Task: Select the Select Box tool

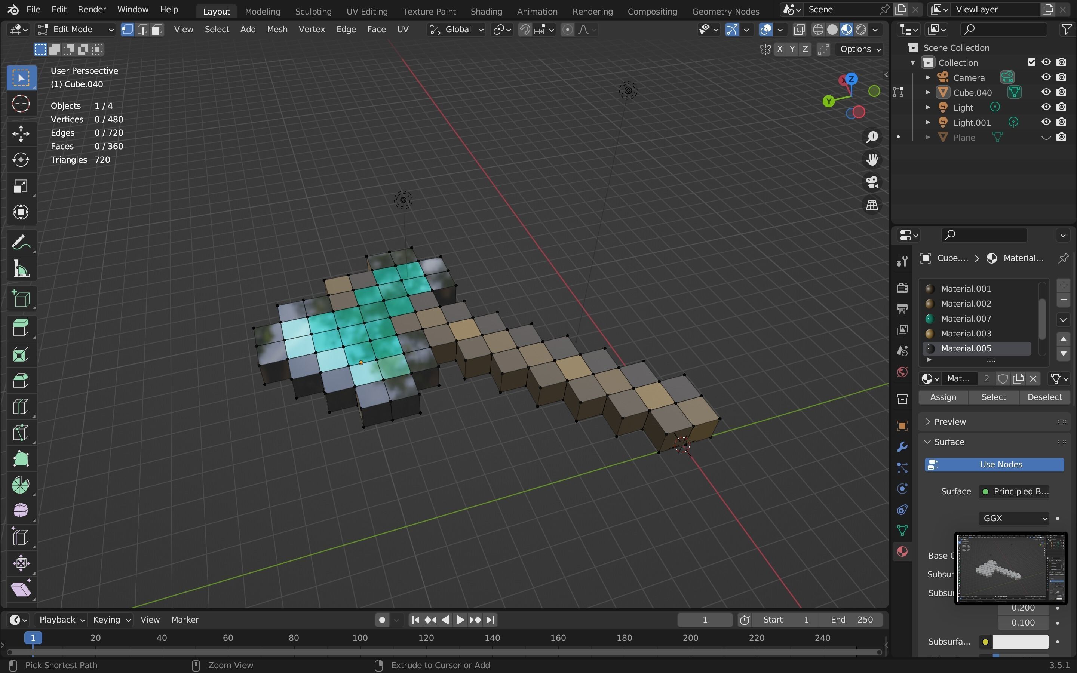Action: tap(21, 78)
